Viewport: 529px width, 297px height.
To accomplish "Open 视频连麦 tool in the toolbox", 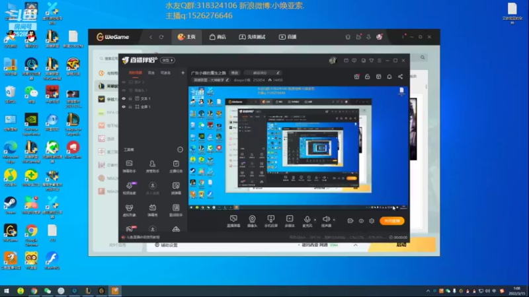I will pos(129,188).
